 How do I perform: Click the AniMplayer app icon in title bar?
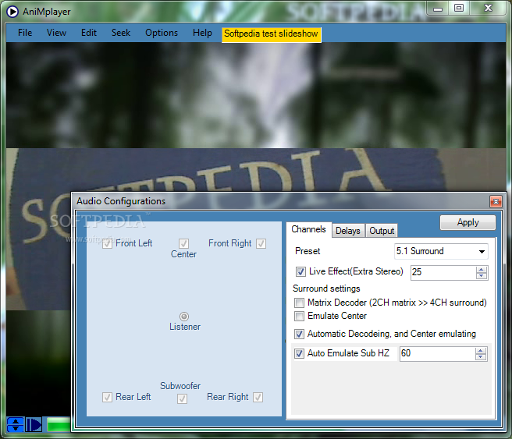12,12
